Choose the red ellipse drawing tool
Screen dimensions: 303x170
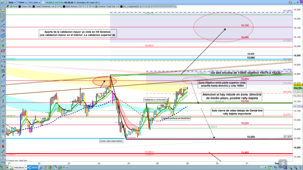coord(3,51)
